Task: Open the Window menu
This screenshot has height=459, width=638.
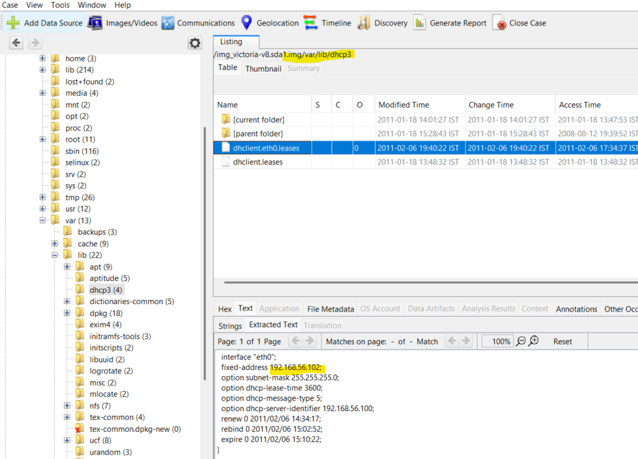Action: click(92, 5)
